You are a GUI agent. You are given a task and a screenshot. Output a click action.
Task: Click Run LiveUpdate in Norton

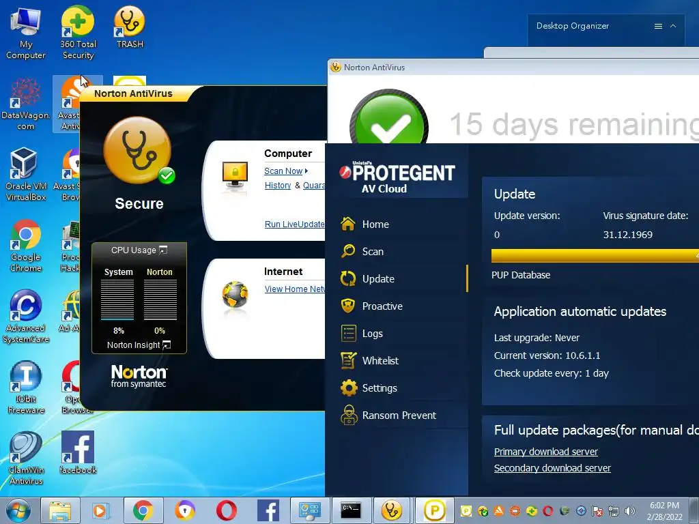tap(295, 224)
